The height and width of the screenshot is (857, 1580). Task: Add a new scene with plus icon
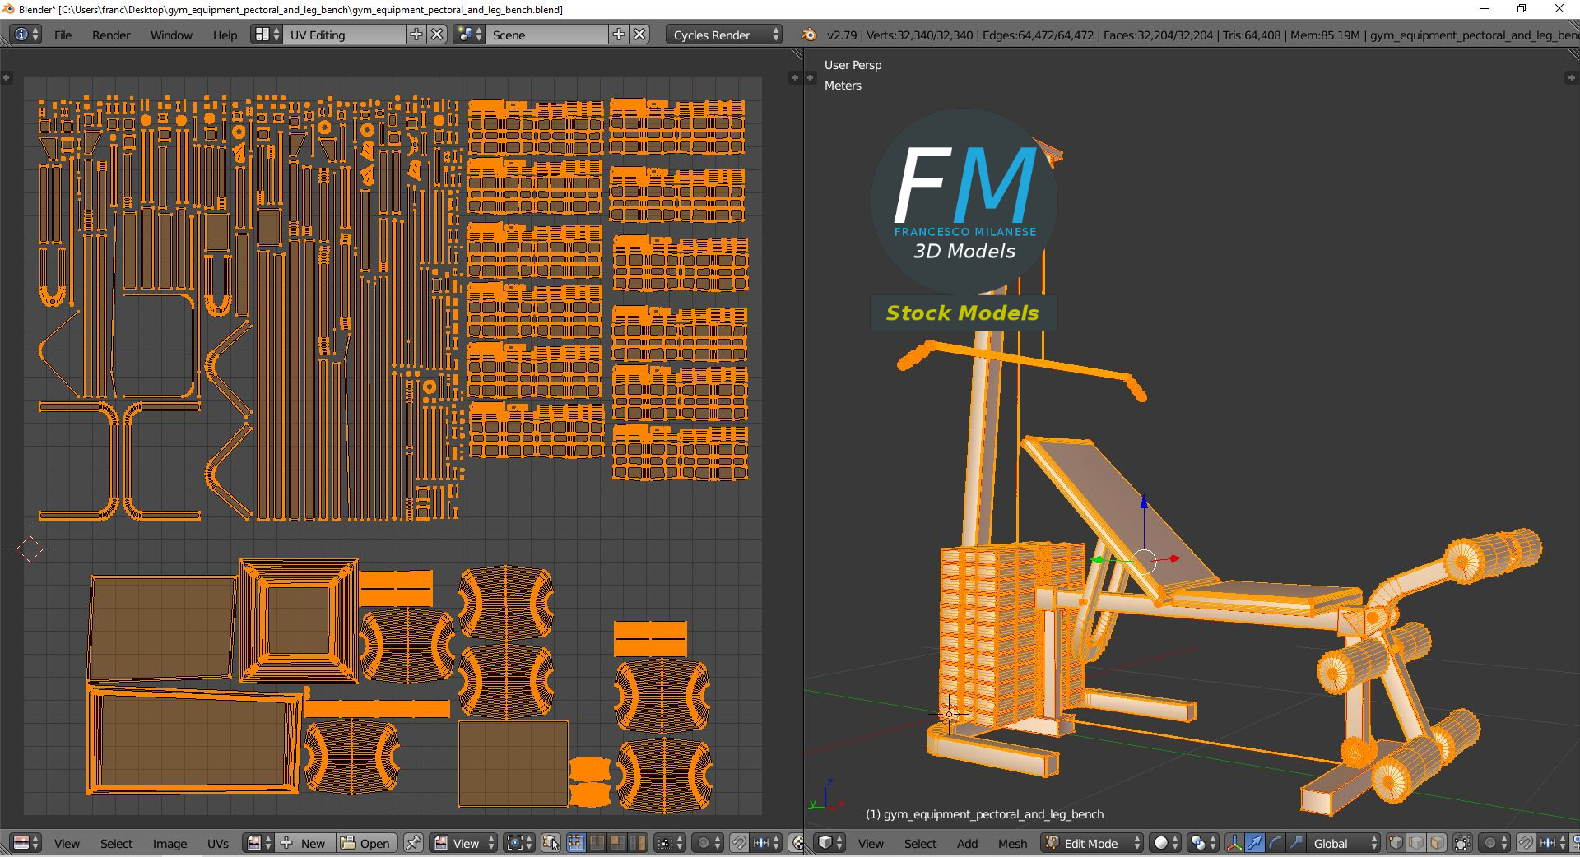coord(619,35)
